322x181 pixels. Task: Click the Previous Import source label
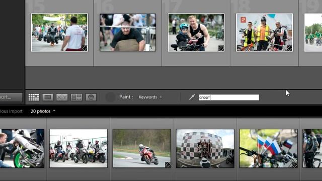[11, 111]
